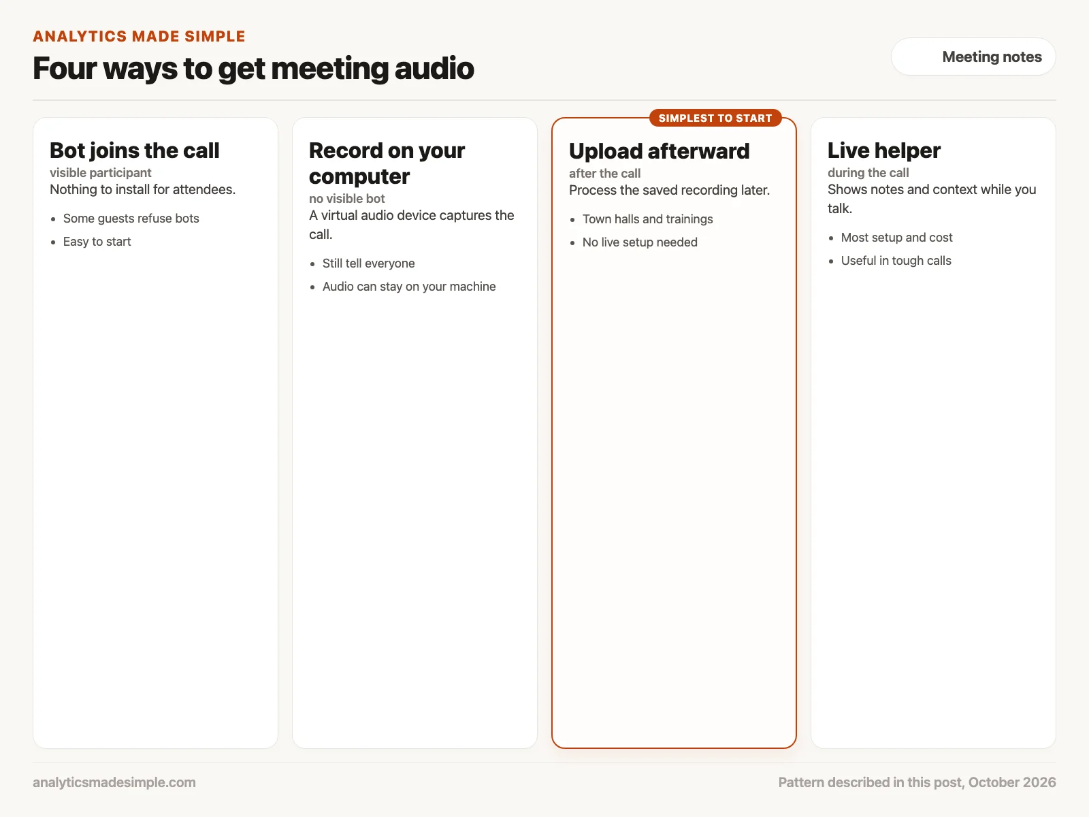Click 'Nothing to install for attendees.'

click(143, 189)
